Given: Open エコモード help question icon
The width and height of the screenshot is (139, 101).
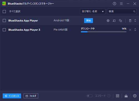Looking at the screenshot, I should pos(109,96).
